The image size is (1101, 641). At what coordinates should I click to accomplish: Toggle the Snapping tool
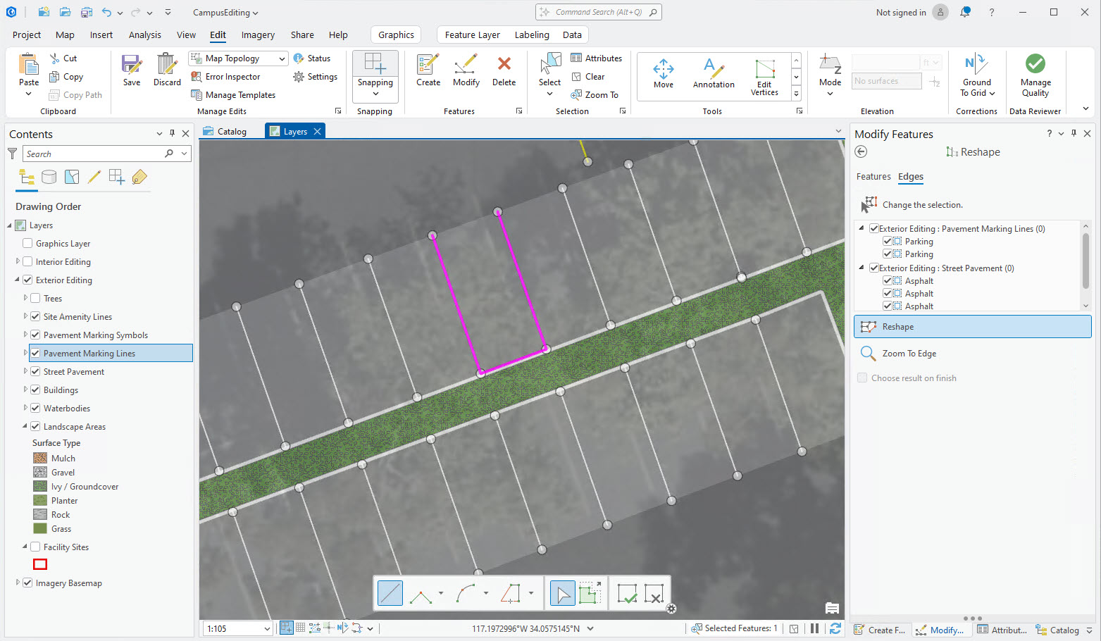point(375,64)
